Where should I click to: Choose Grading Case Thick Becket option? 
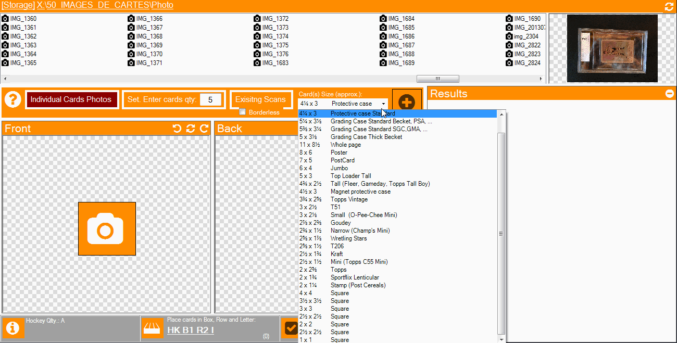(x=397, y=137)
